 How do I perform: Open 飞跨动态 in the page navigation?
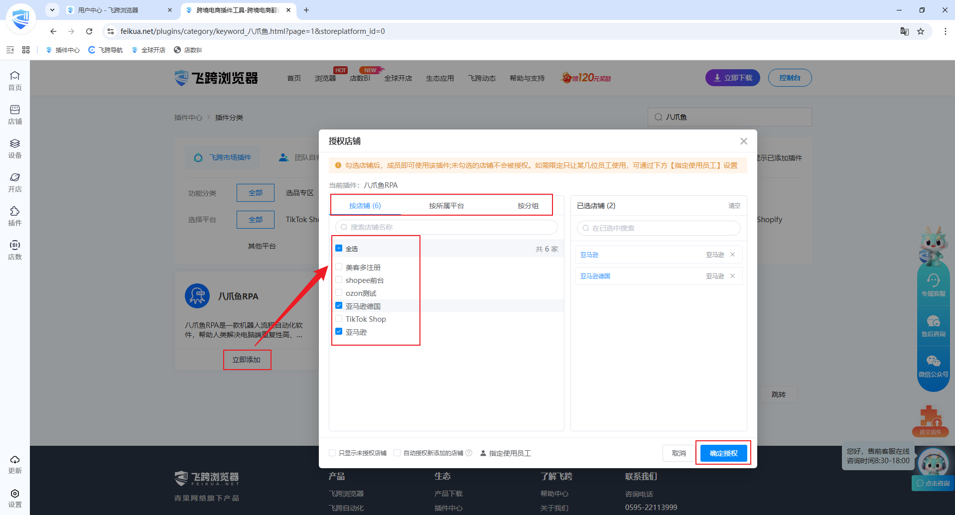(482, 78)
